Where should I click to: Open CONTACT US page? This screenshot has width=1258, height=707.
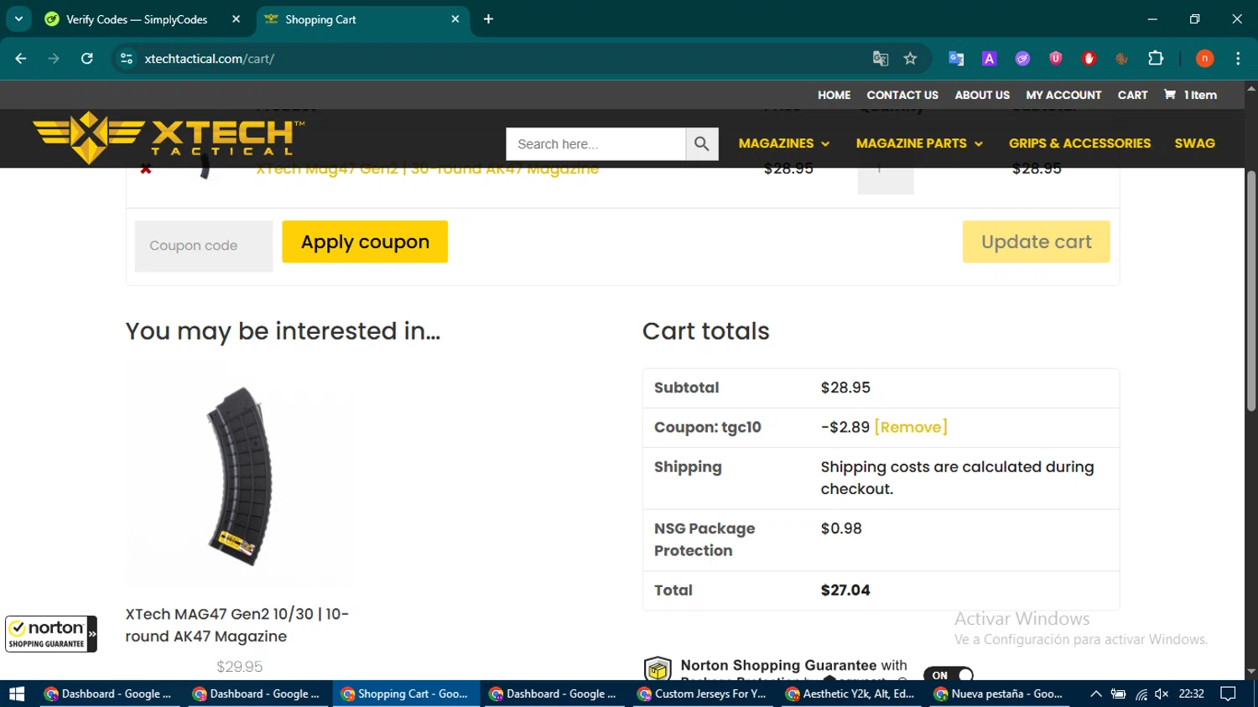pos(902,95)
